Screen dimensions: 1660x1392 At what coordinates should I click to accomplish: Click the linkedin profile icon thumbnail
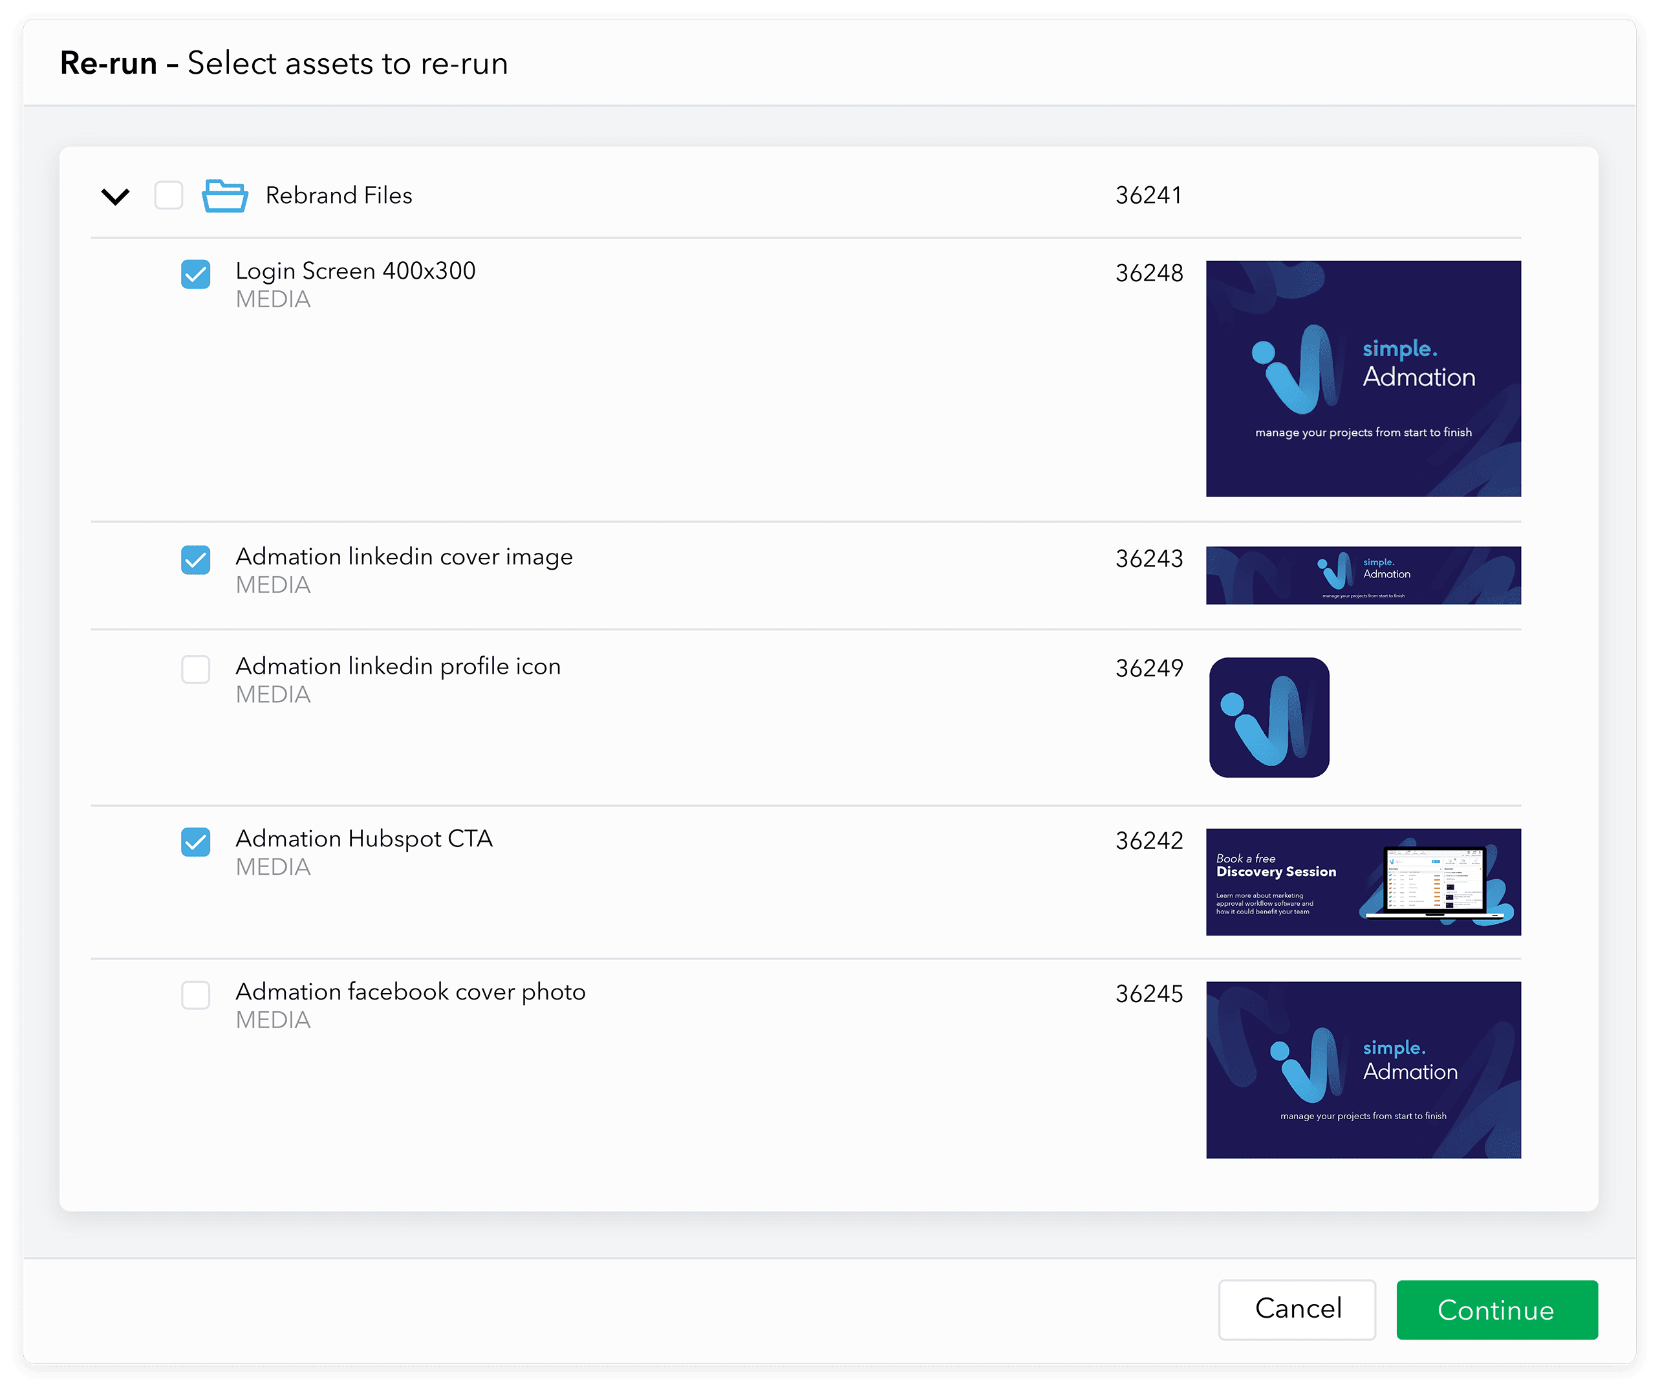click(1269, 717)
